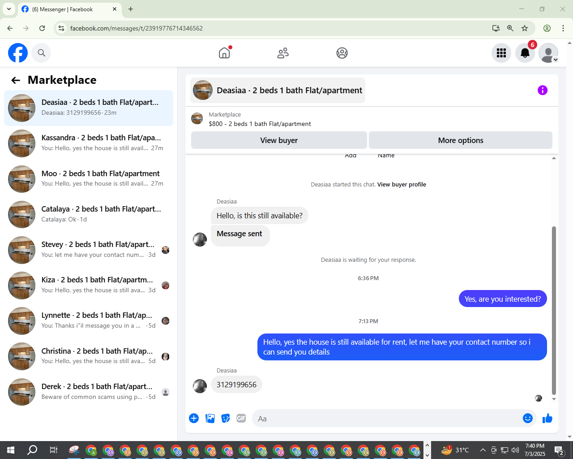Screen dimensions: 573x459
Task: Open Chrome zoom magnifier icon in address bar
Action: (510, 28)
